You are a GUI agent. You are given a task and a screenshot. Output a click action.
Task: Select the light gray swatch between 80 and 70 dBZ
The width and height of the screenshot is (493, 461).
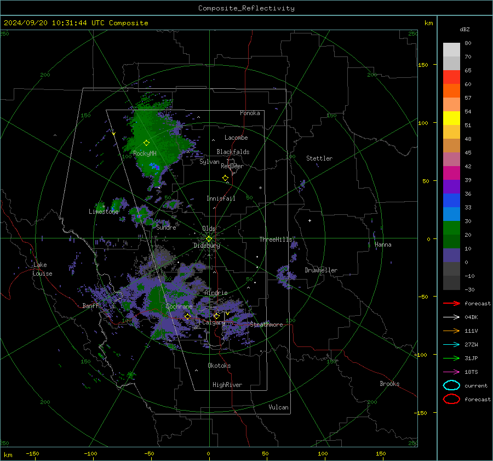(x=451, y=50)
